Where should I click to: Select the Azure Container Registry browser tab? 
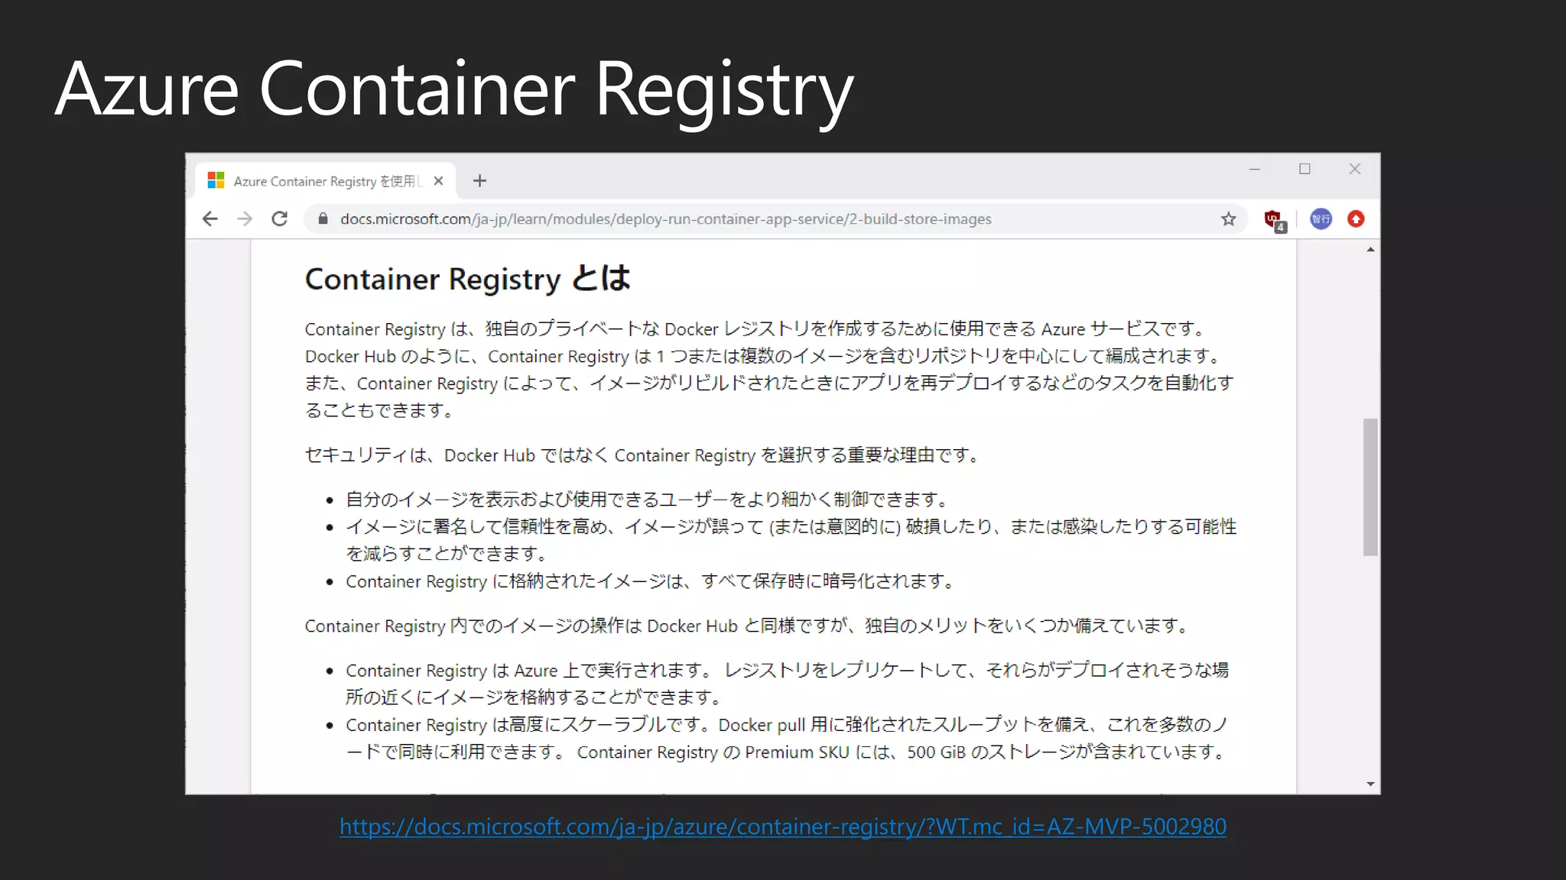[x=326, y=181]
